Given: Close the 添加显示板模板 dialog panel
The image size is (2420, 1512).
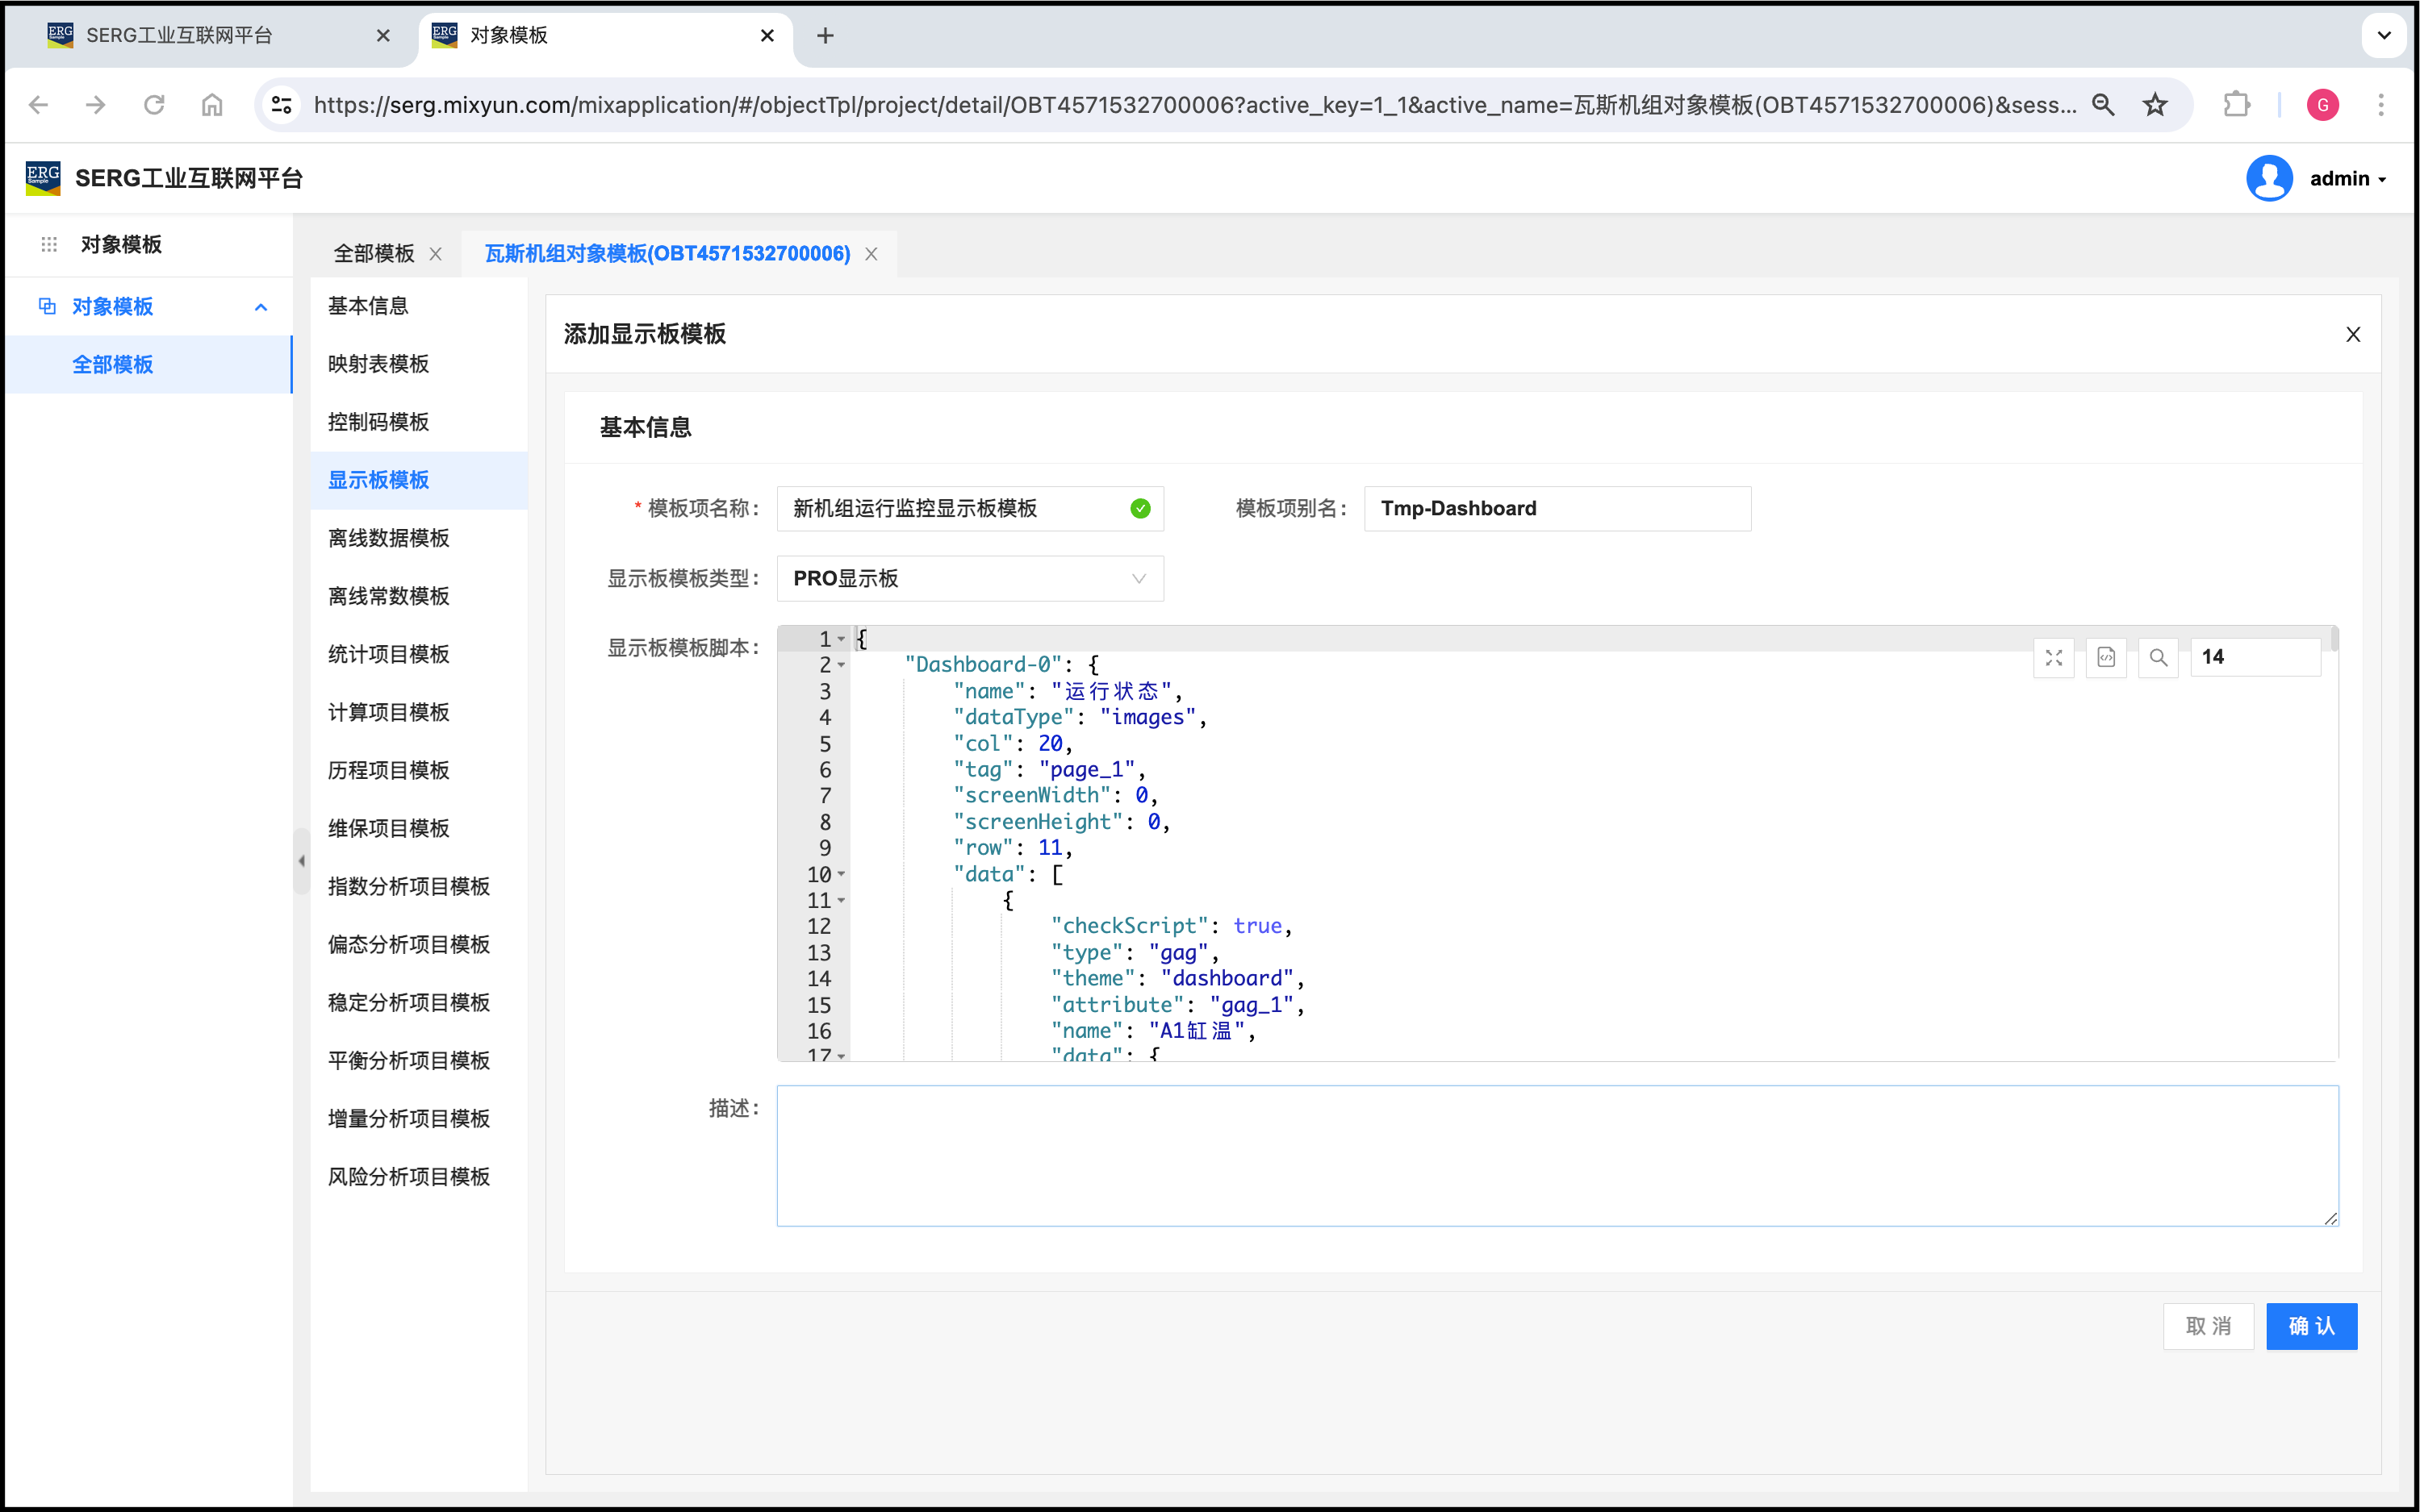Looking at the screenshot, I should pos(2353,334).
